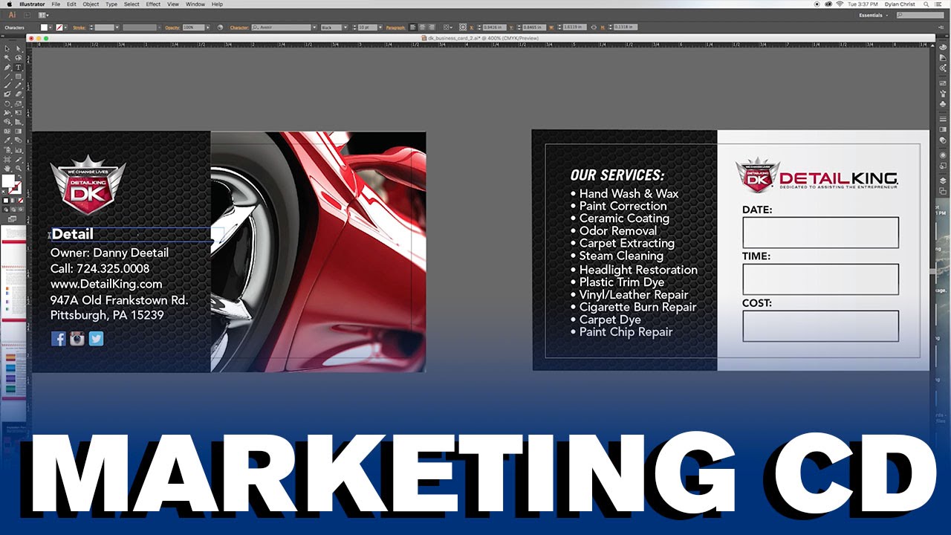Open the Object menu
The height and width of the screenshot is (535, 951).
coord(91,4)
